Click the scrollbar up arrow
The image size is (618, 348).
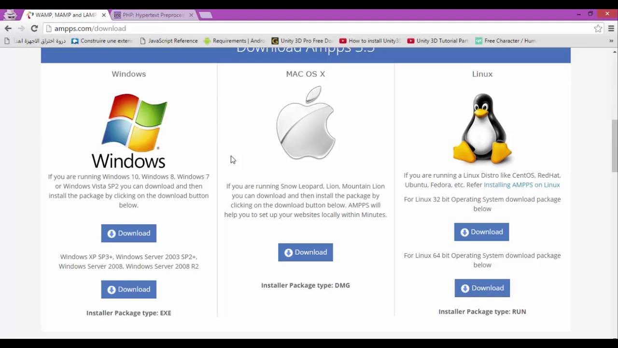[x=614, y=51]
